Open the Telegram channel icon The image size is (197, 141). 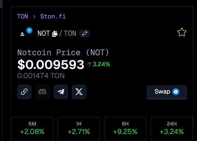click(61, 92)
